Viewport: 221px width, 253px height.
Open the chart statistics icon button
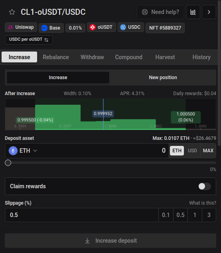click(193, 12)
